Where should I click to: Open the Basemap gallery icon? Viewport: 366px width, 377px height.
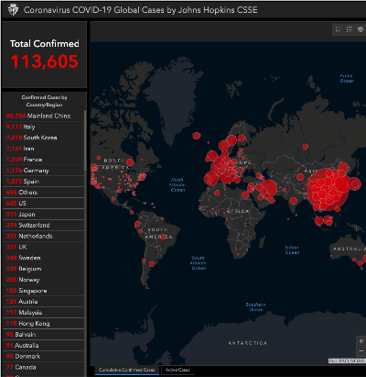point(361,29)
